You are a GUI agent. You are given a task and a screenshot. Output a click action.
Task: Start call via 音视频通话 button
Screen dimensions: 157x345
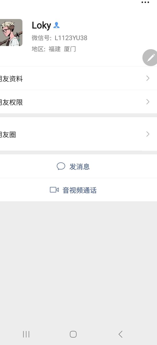pos(78,190)
